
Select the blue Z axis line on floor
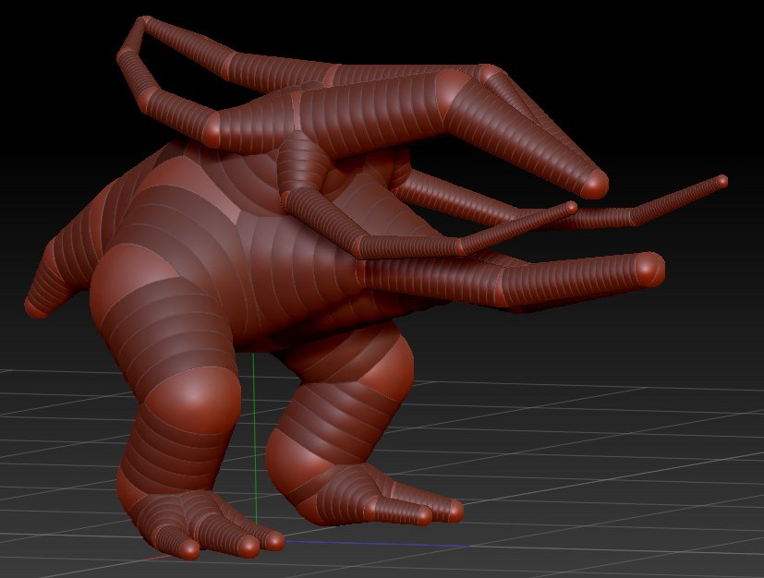[376, 544]
